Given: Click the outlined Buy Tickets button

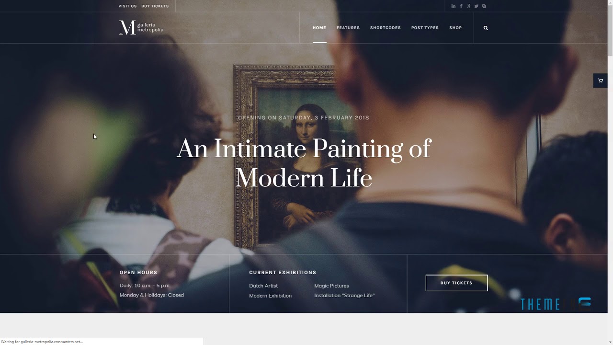Looking at the screenshot, I should point(456,283).
